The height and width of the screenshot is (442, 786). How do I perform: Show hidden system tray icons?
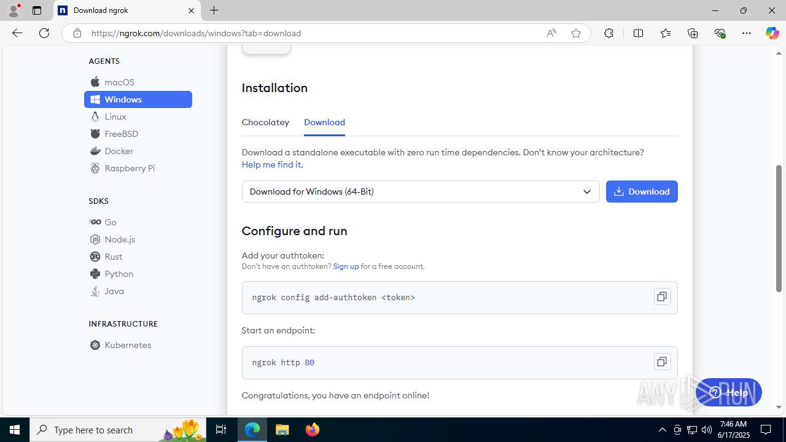(662, 430)
